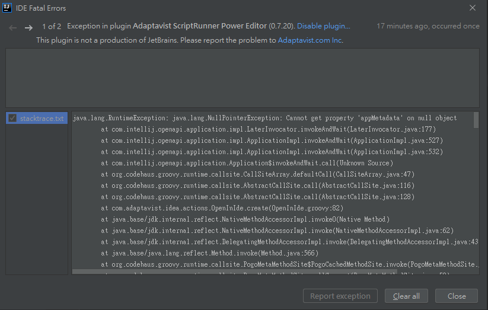This screenshot has width=488, height=310.
Task: Click the Report exception button
Action: tap(340, 296)
